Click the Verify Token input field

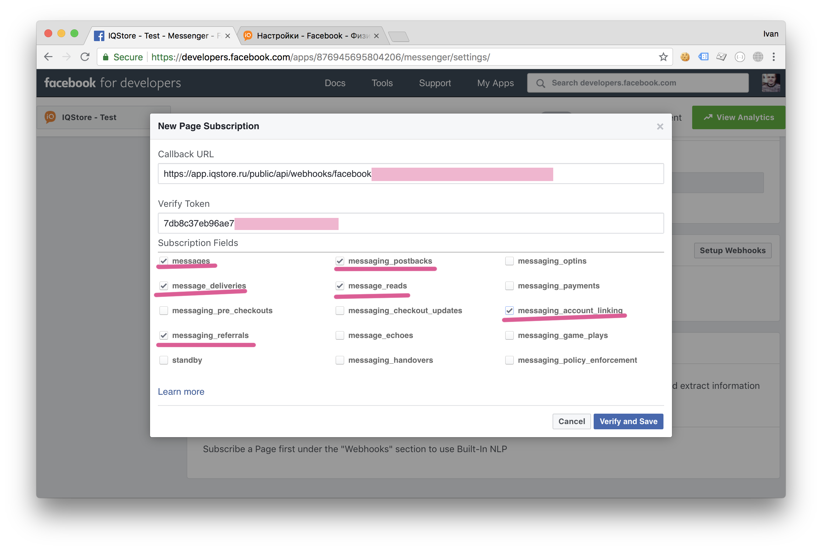(x=411, y=223)
